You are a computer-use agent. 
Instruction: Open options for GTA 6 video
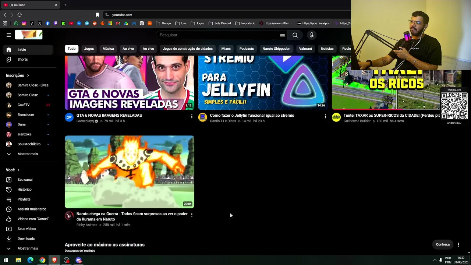[191, 116]
